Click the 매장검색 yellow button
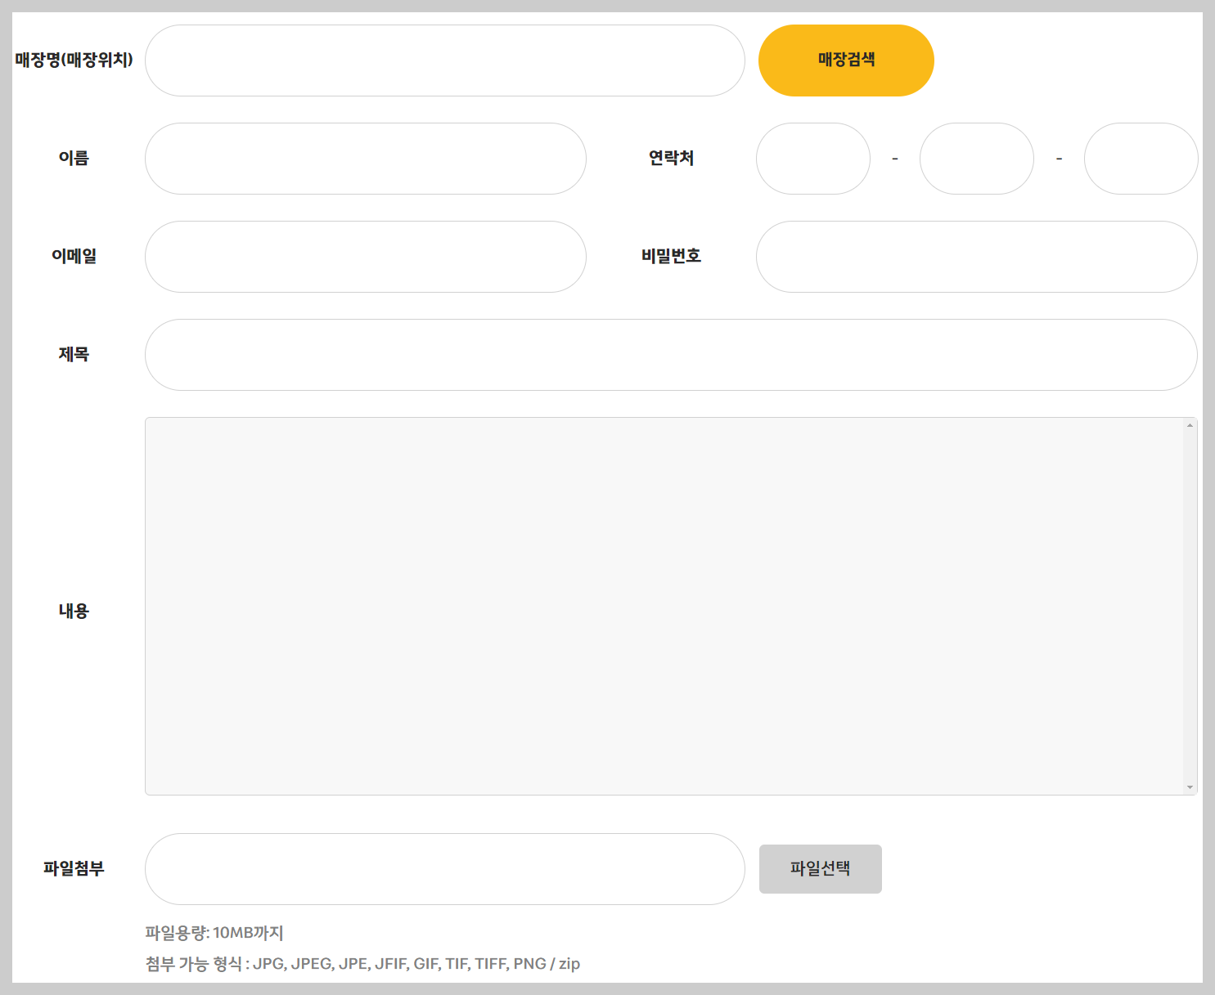The height and width of the screenshot is (995, 1215). tap(846, 61)
